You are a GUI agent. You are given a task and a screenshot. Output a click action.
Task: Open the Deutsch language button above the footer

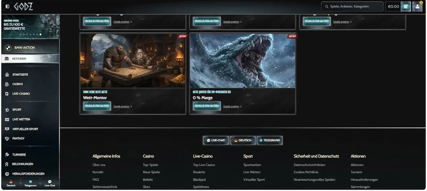tap(243, 140)
